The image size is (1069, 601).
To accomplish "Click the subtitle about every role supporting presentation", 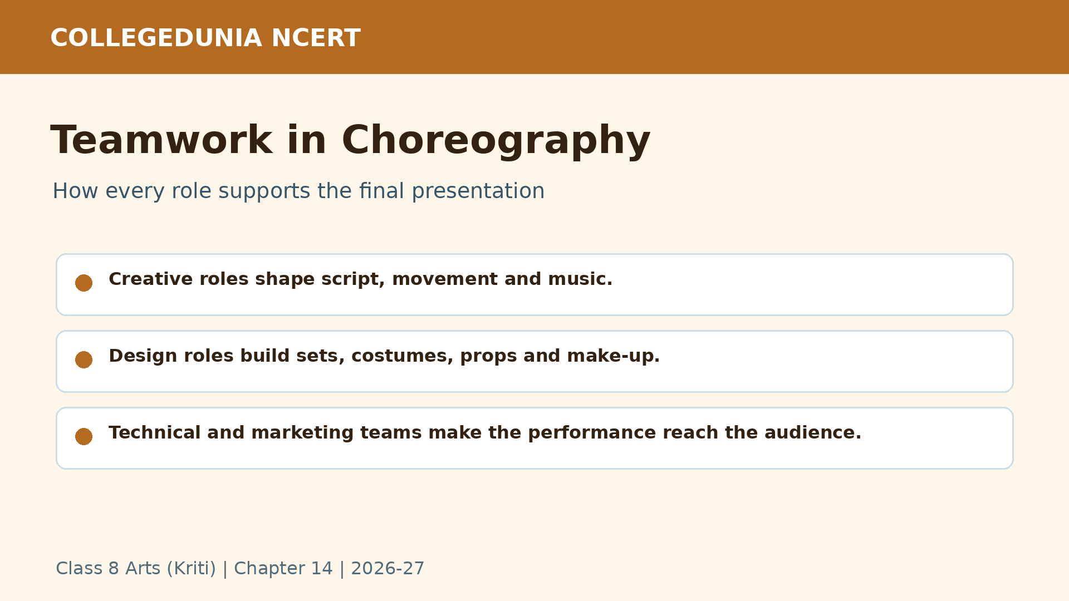I will 298,191.
